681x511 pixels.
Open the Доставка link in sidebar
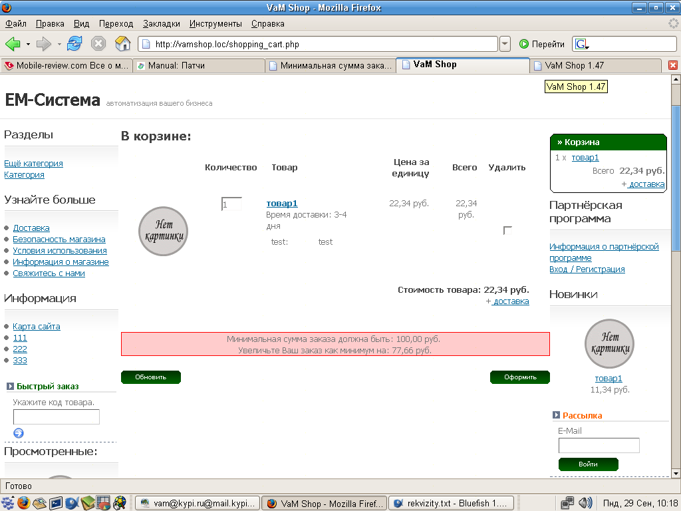(31, 228)
